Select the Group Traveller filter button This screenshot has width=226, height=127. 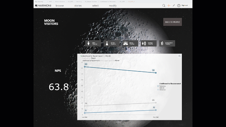130,43
